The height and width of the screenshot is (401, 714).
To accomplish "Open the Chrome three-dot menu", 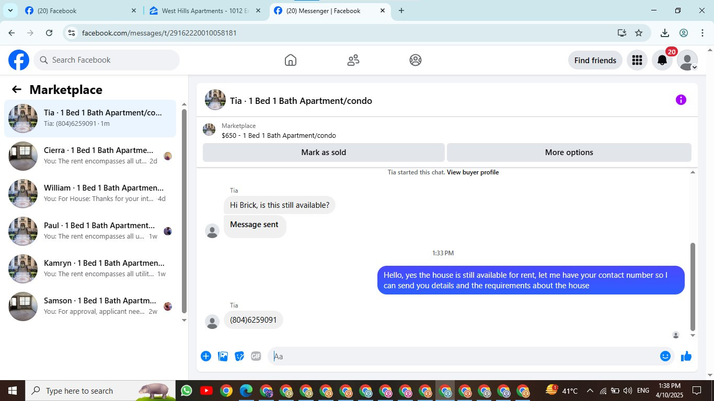I will [702, 33].
